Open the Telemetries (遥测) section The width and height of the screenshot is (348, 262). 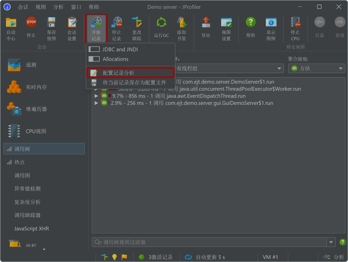[44, 65]
